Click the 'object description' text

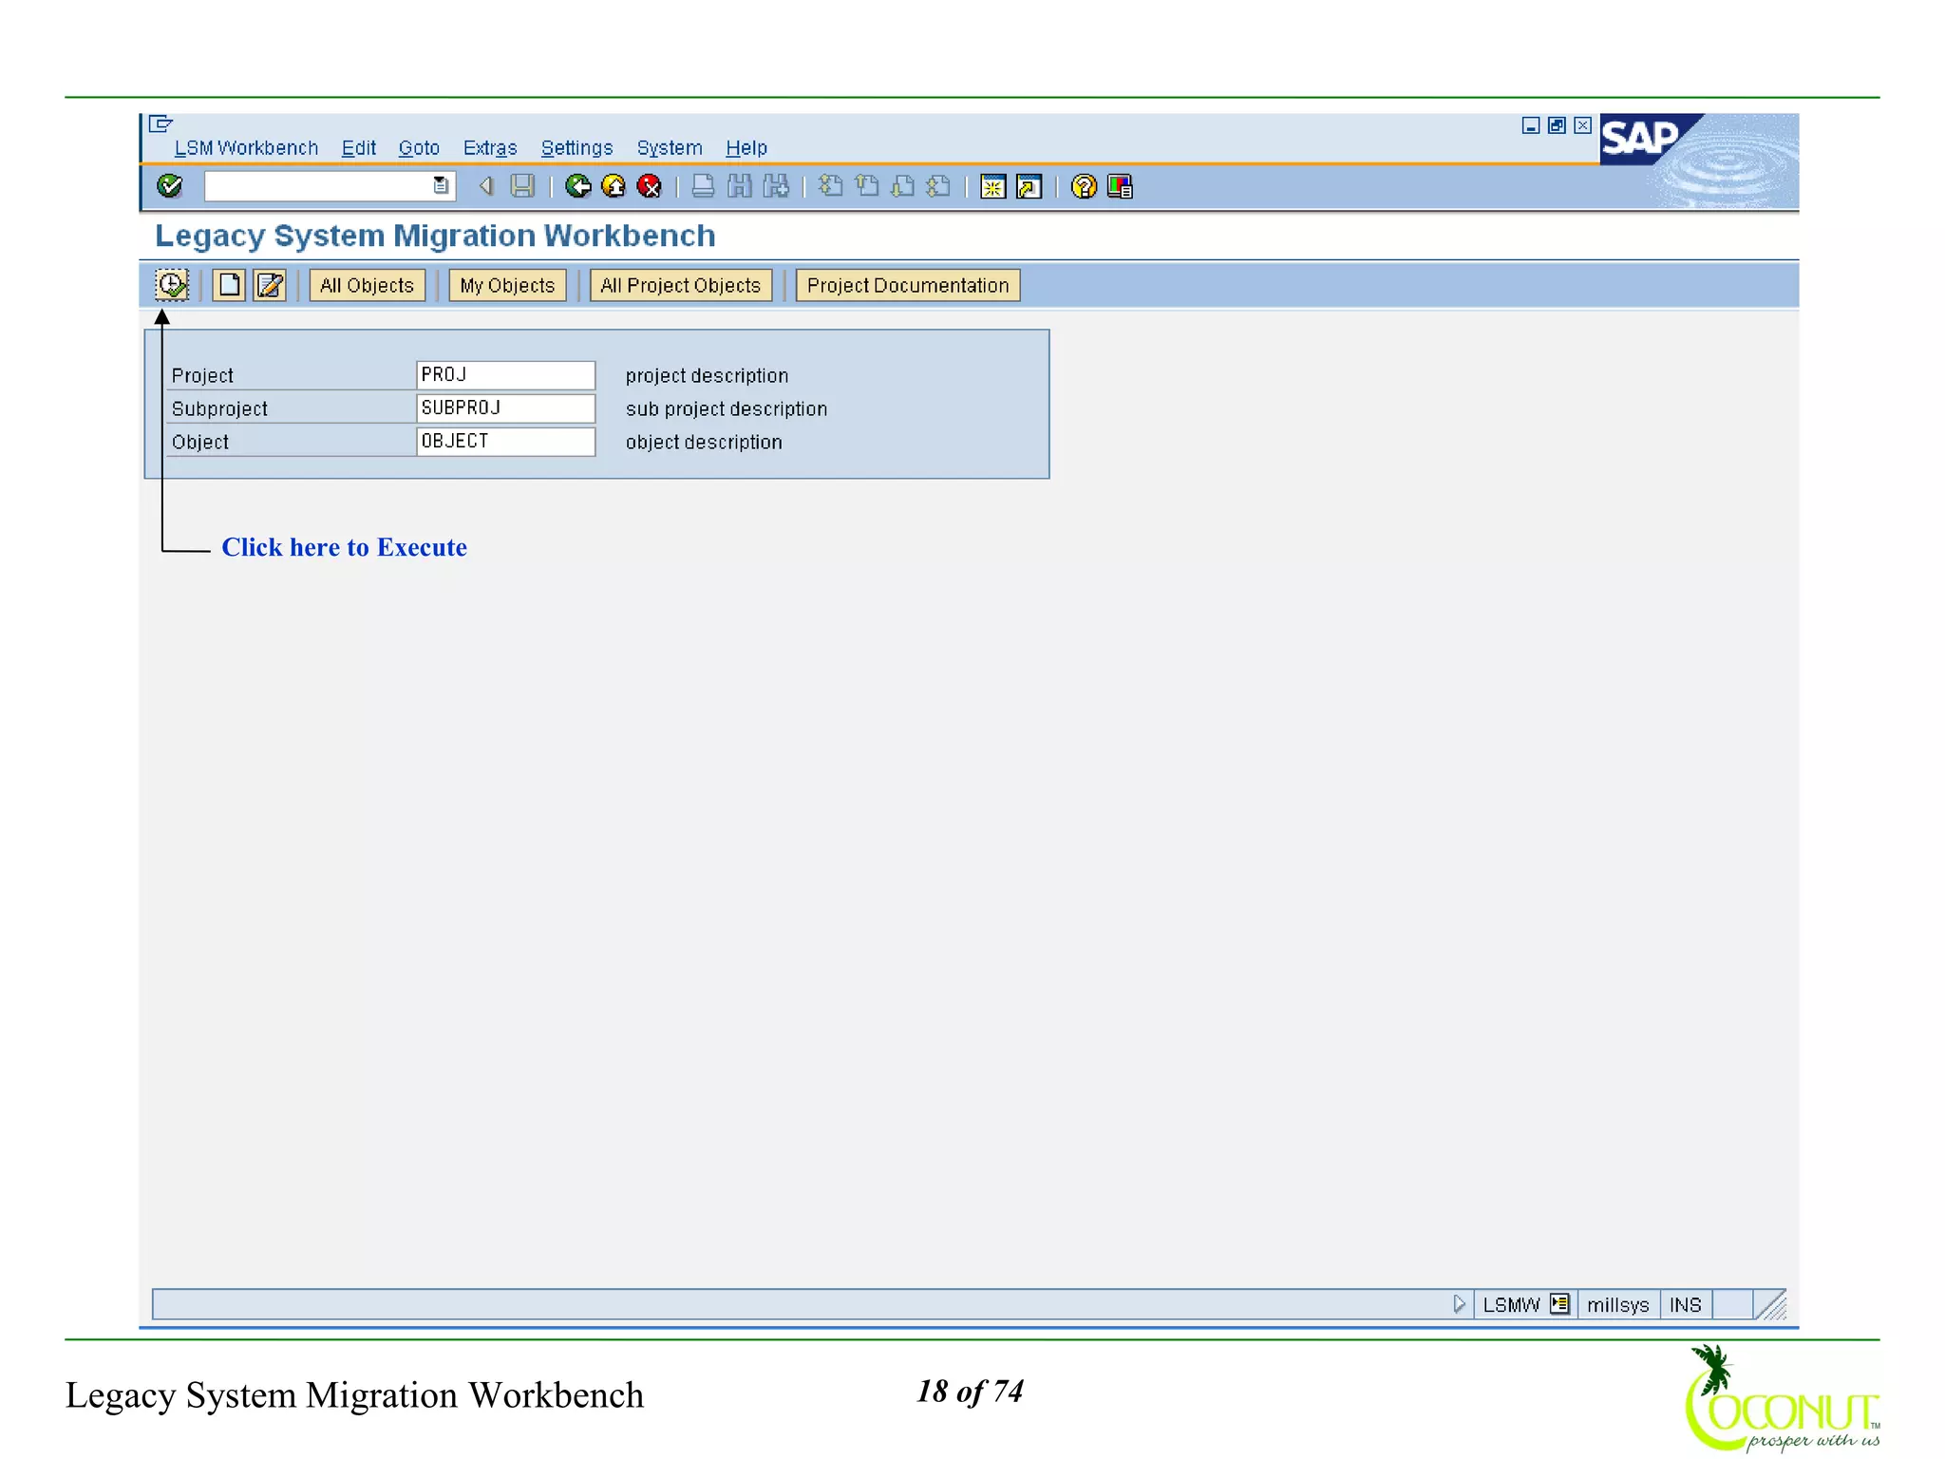point(704,442)
